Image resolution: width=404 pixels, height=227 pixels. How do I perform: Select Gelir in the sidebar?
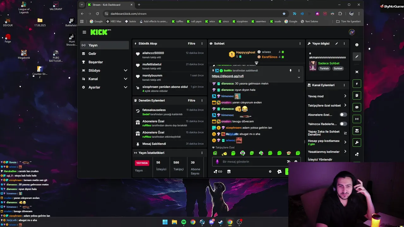pyautogui.click(x=104, y=54)
